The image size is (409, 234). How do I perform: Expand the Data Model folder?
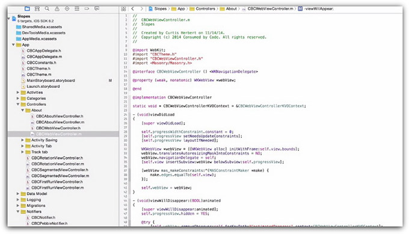17,194
